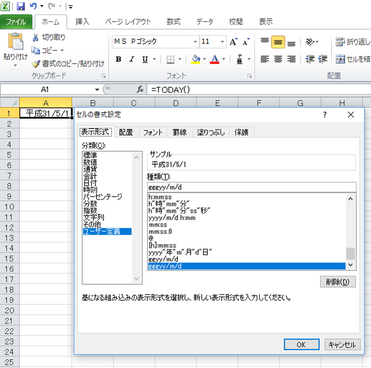Image resolution: width=371 pixels, height=368 pixels.
Task: Click the Cut (切り取り) scissors icon
Action: pyautogui.click(x=35, y=37)
